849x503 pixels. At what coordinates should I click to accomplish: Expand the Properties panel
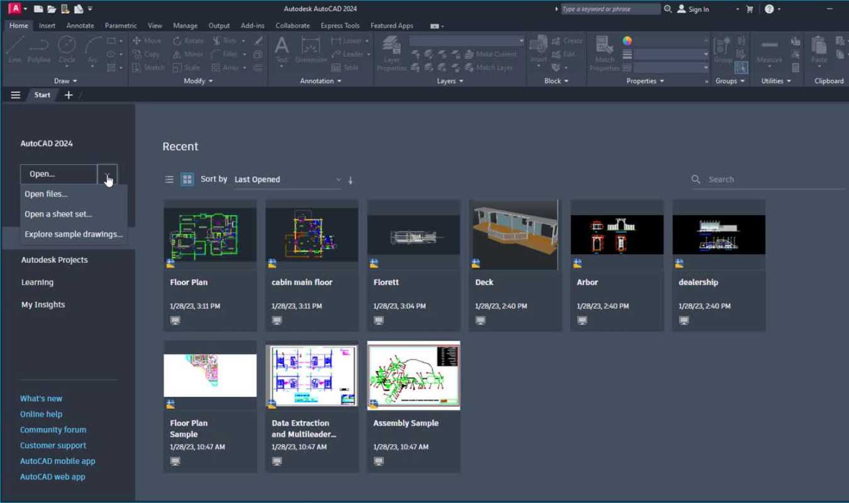(x=645, y=81)
